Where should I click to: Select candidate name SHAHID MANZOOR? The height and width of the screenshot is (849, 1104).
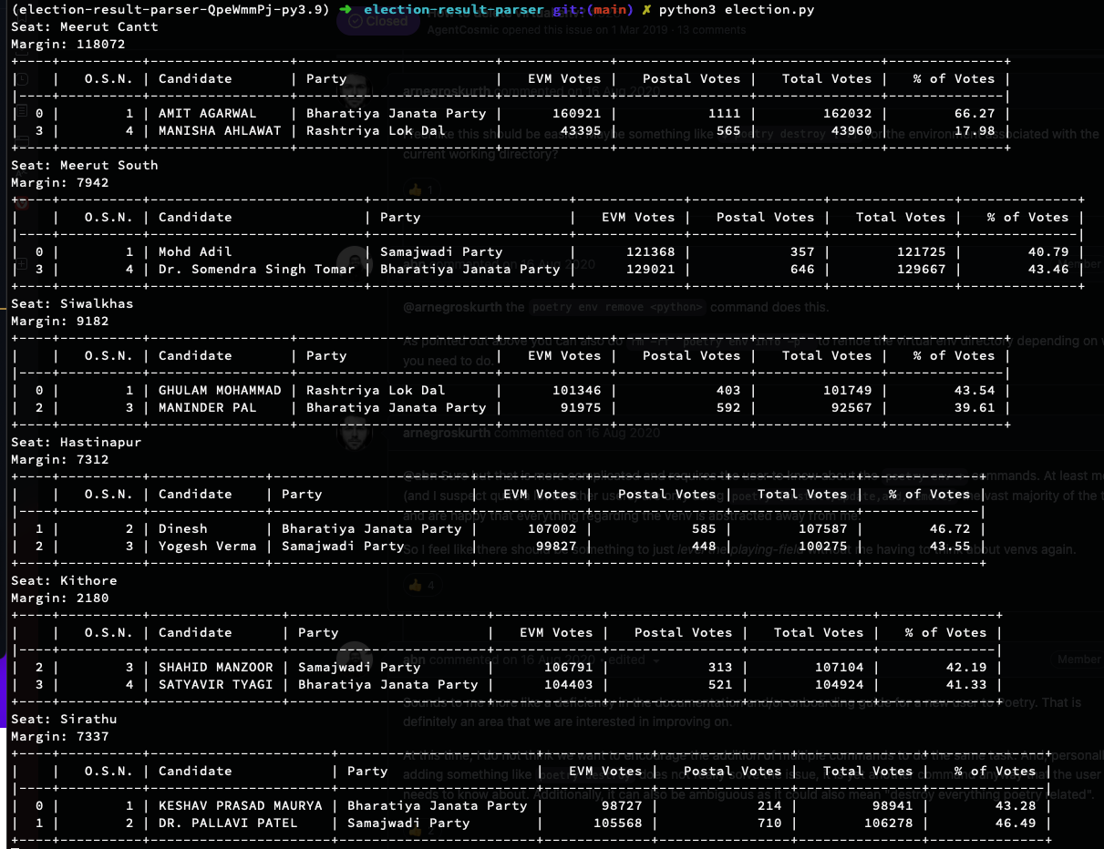point(216,668)
